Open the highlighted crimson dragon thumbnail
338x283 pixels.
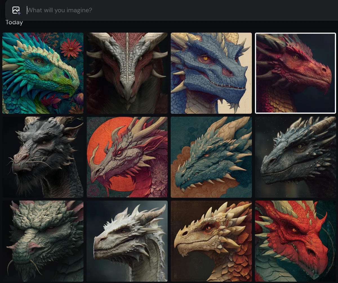(295, 73)
